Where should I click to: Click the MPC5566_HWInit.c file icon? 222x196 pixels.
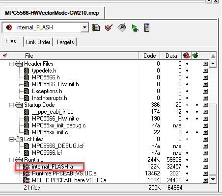tap(27, 119)
